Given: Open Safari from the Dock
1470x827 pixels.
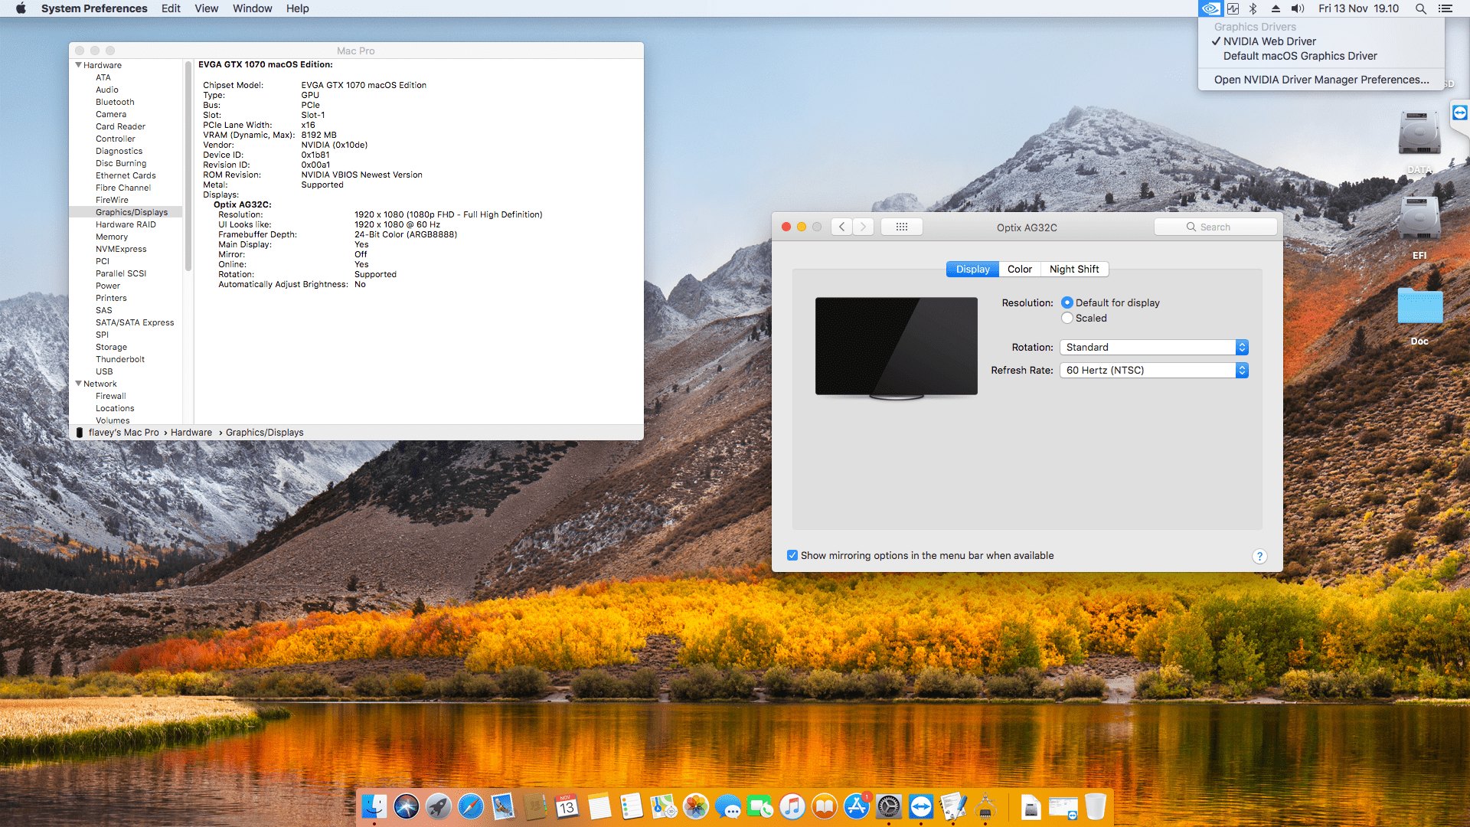Looking at the screenshot, I should 471,806.
